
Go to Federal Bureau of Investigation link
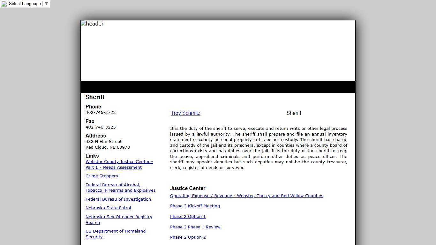(x=118, y=199)
